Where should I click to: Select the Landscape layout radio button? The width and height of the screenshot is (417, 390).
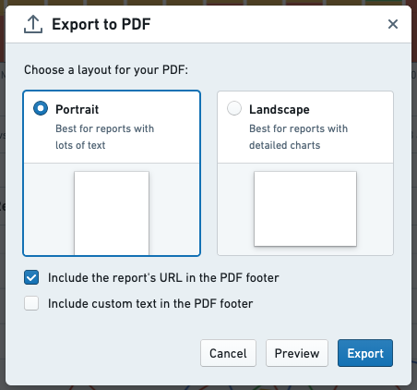click(234, 108)
